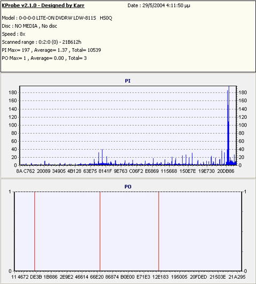Image resolution: width=256 pixels, height=284 pixels.
Task: Click the 180 label on right PI axis
Action: coord(243,93)
